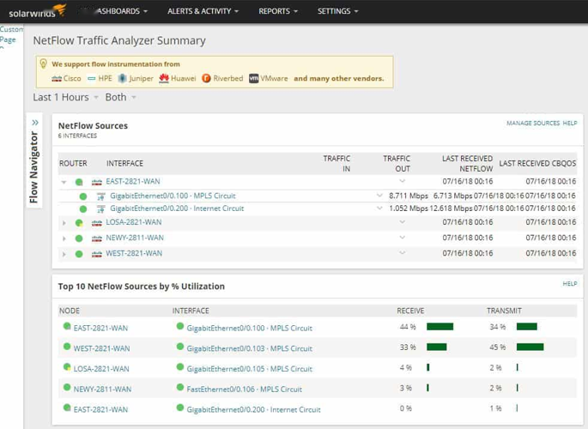The width and height of the screenshot is (588, 429).
Task: Click the Manage Sources link
Action: [x=532, y=124]
